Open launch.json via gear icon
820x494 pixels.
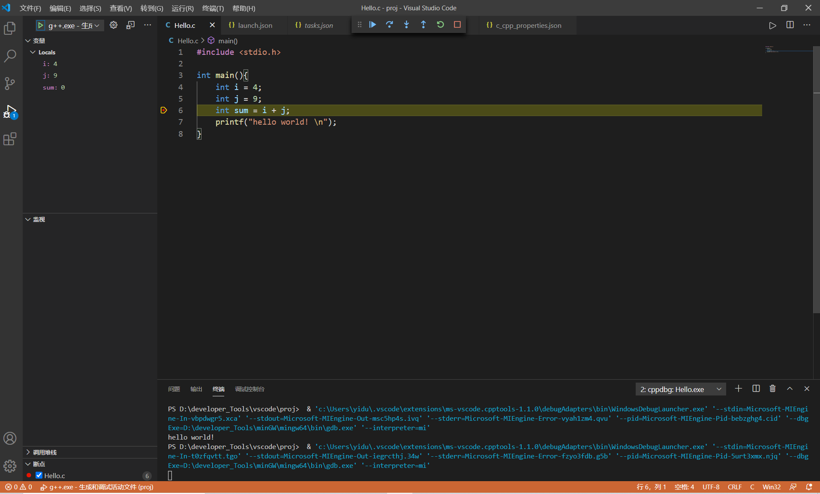114,25
